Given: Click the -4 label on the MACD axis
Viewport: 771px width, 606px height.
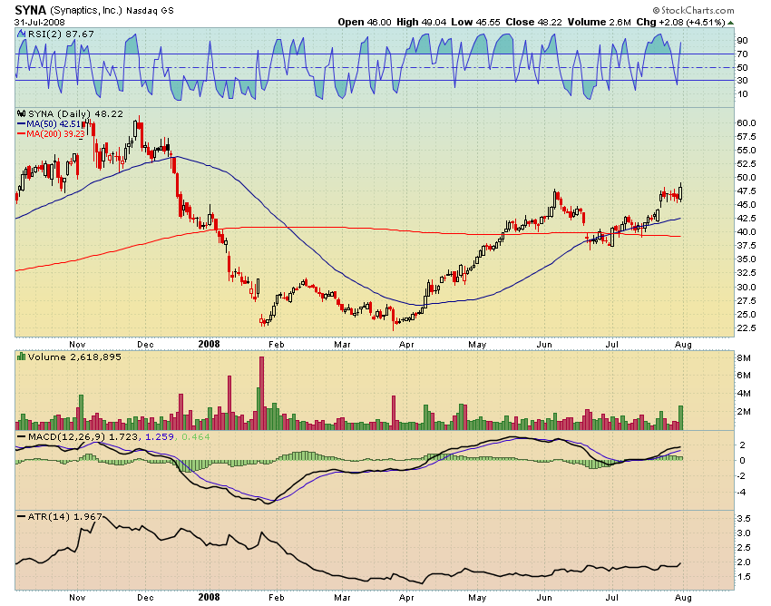Looking at the screenshot, I should click(742, 492).
